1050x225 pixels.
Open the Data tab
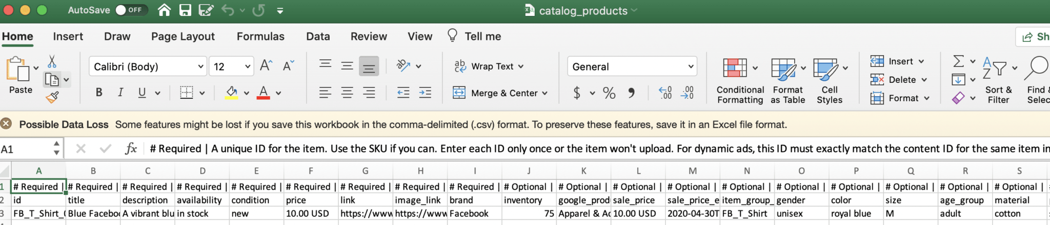click(x=318, y=36)
